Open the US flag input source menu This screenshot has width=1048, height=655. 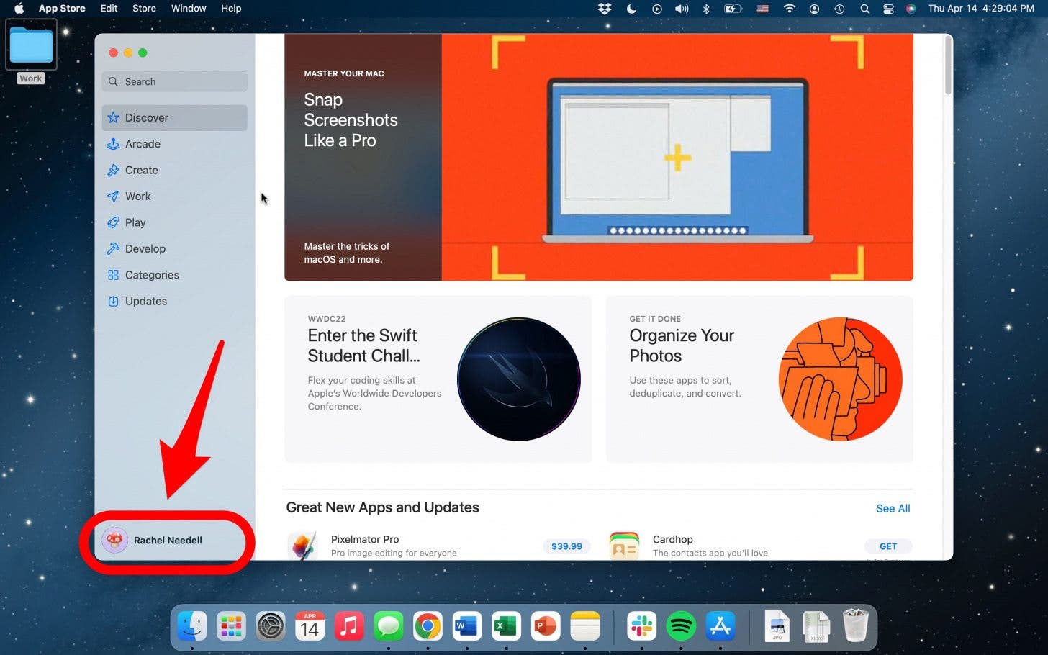click(763, 9)
